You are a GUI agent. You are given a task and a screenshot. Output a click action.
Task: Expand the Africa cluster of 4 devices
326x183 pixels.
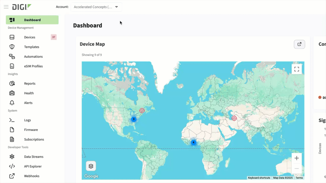194,143
